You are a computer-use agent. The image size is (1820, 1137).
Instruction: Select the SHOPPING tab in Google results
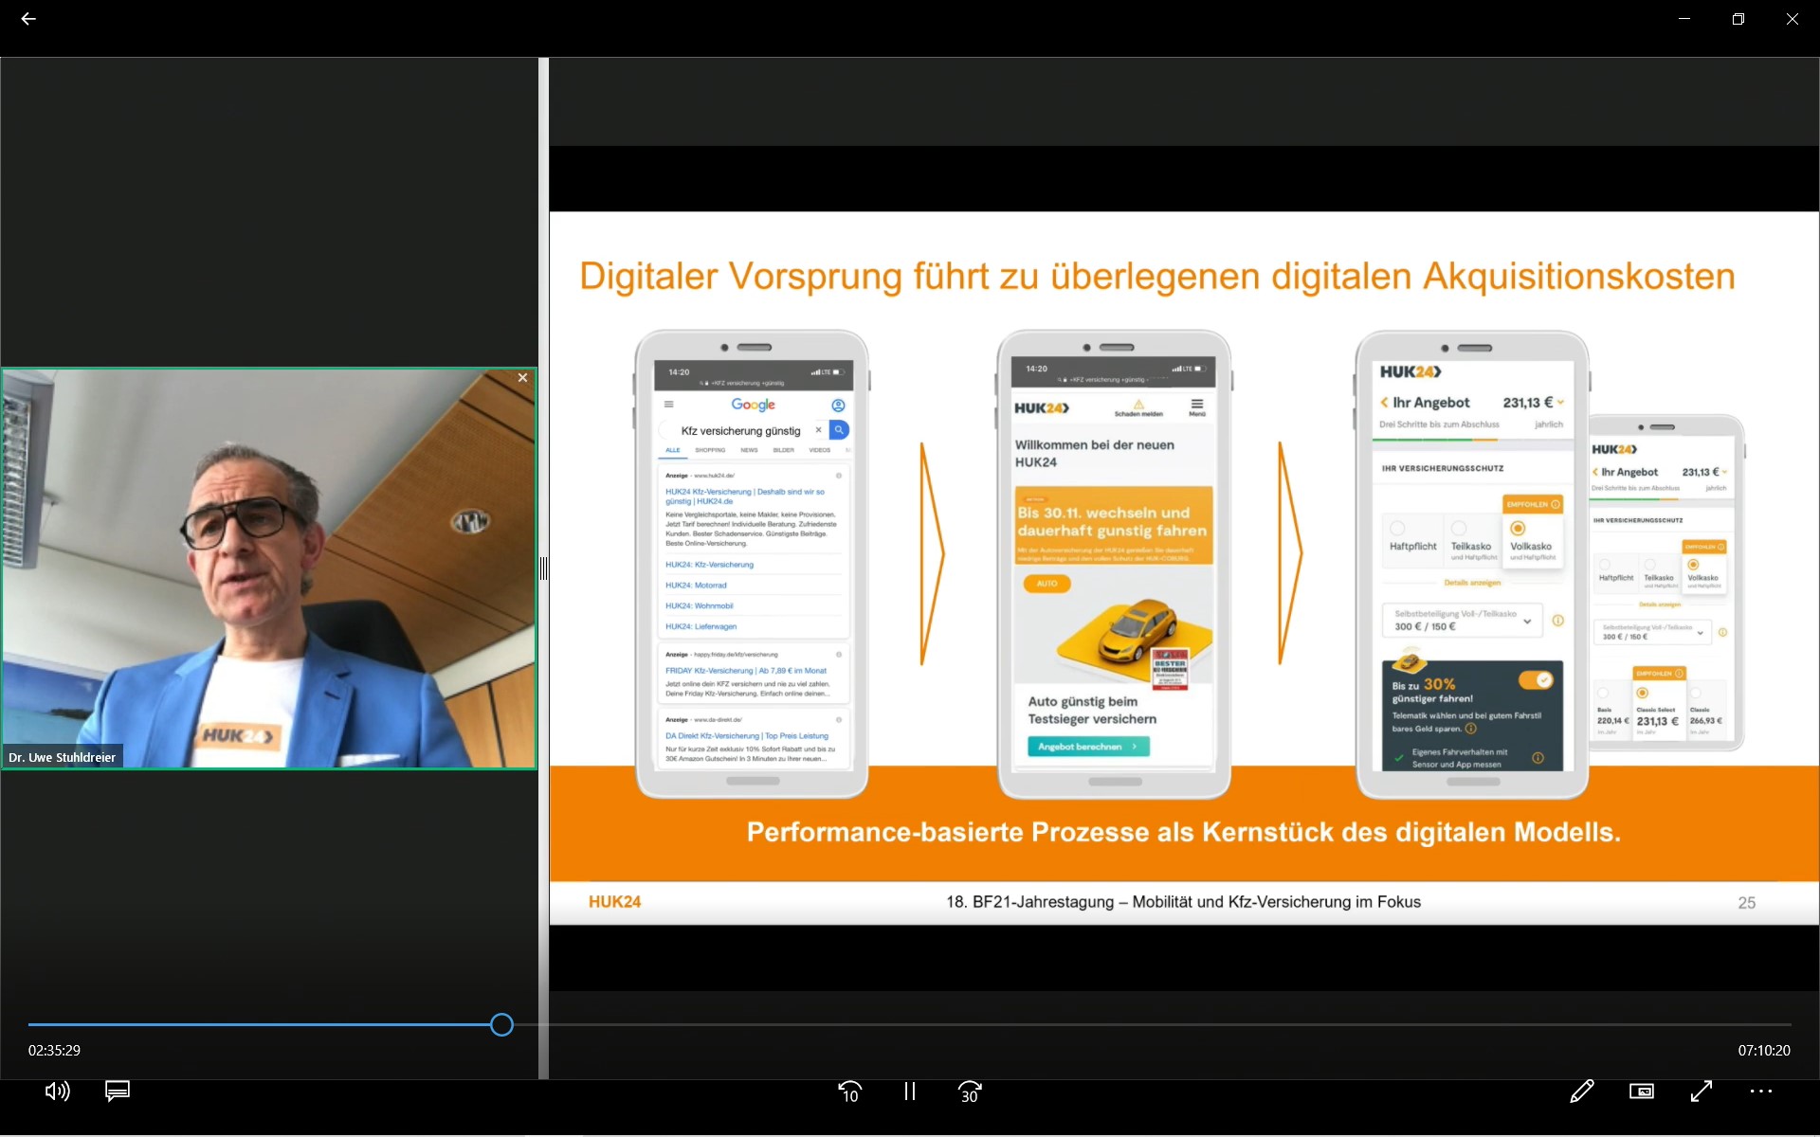[710, 451]
